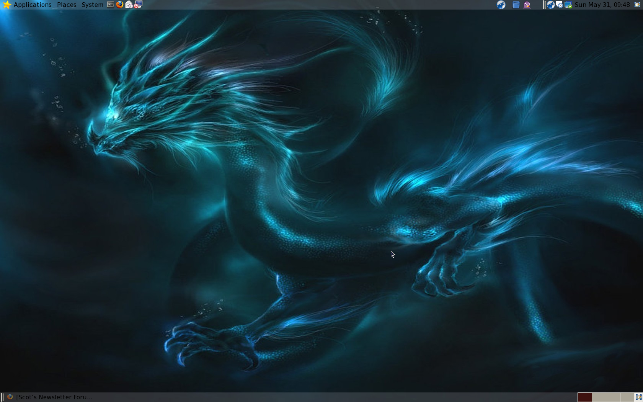Click the chat bubble with clock tray icon
Image resolution: width=643 pixels, height=402 pixels.
click(x=559, y=5)
